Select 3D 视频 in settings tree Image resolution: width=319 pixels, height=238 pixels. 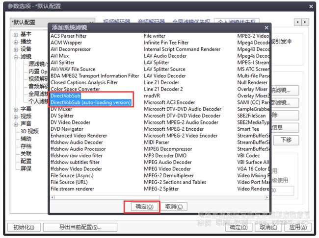29,131
